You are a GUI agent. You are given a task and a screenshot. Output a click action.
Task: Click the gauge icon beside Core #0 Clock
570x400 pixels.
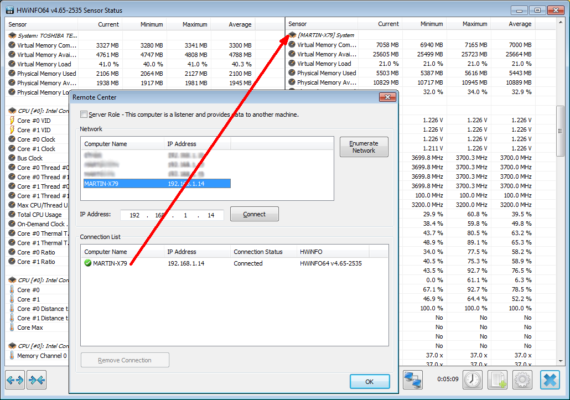[x=12, y=139]
